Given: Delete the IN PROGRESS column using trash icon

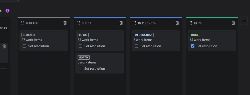Looking at the screenshot, I should tap(177, 23).
